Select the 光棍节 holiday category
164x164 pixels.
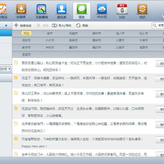pyautogui.click(x=120, y=47)
